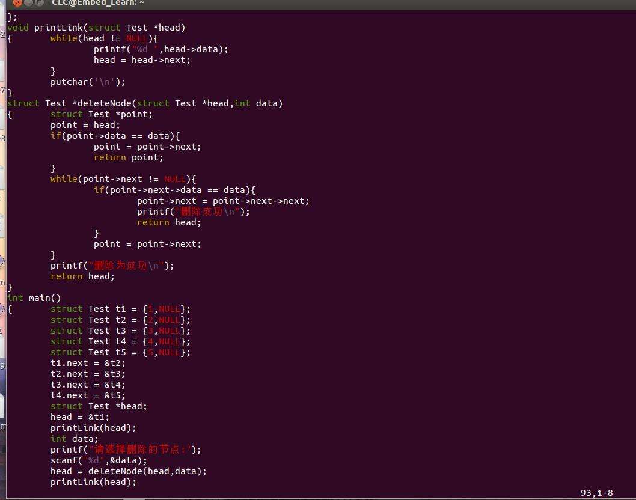Click the t4.next = &t5 assignment

88,395
